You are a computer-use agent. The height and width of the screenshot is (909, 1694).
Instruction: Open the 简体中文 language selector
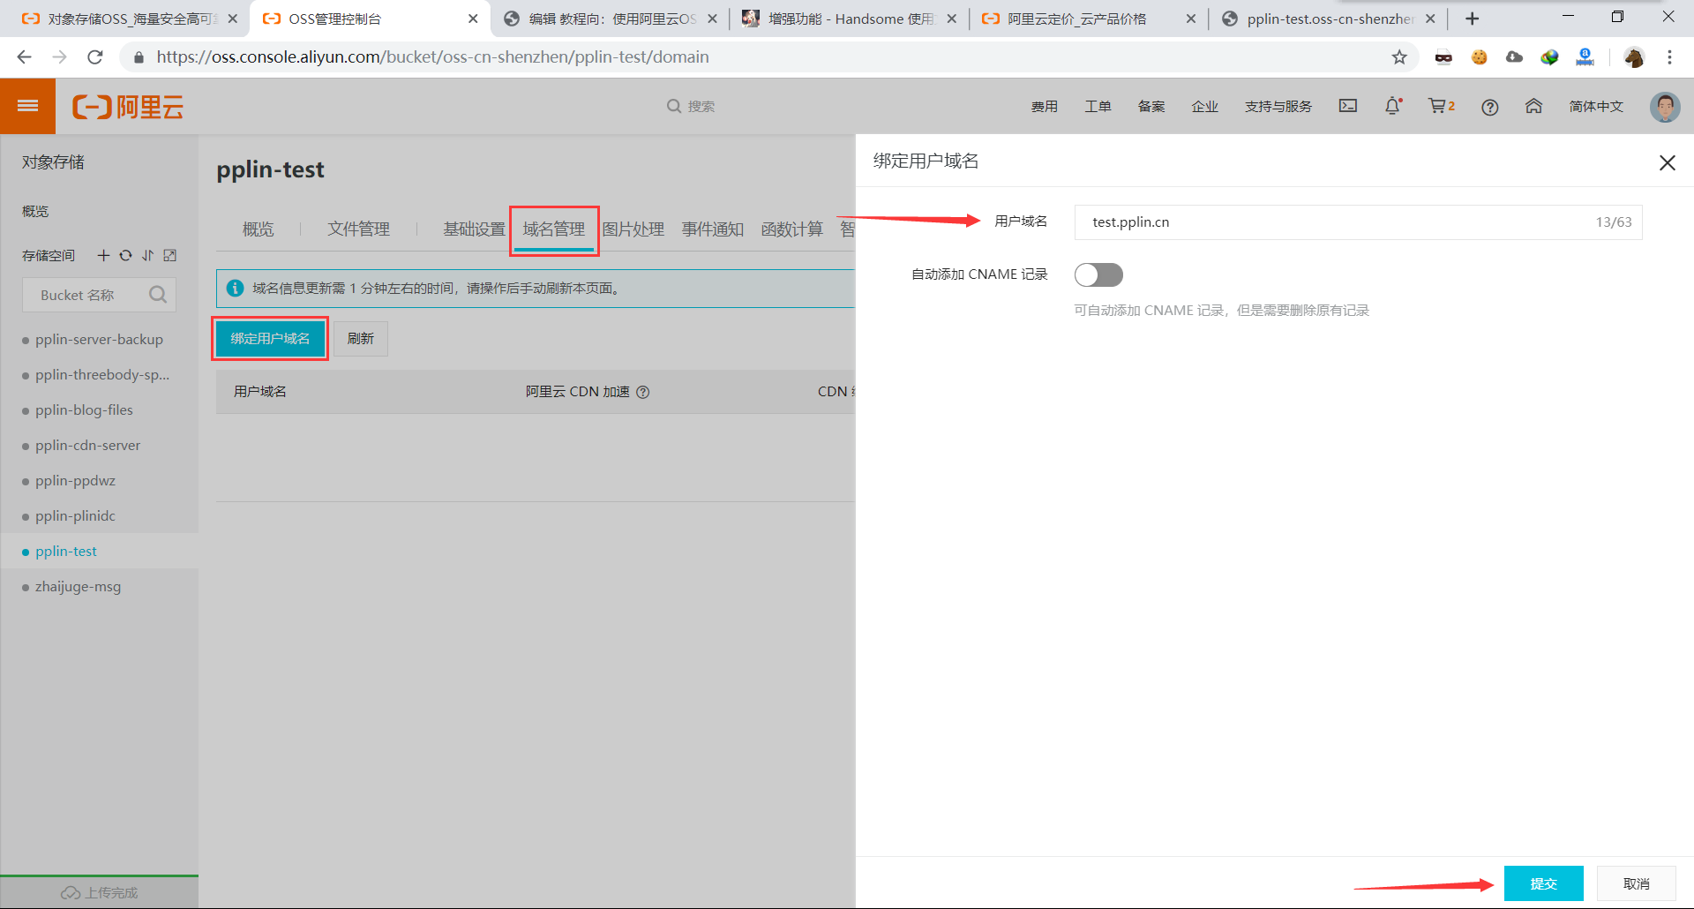click(1595, 106)
